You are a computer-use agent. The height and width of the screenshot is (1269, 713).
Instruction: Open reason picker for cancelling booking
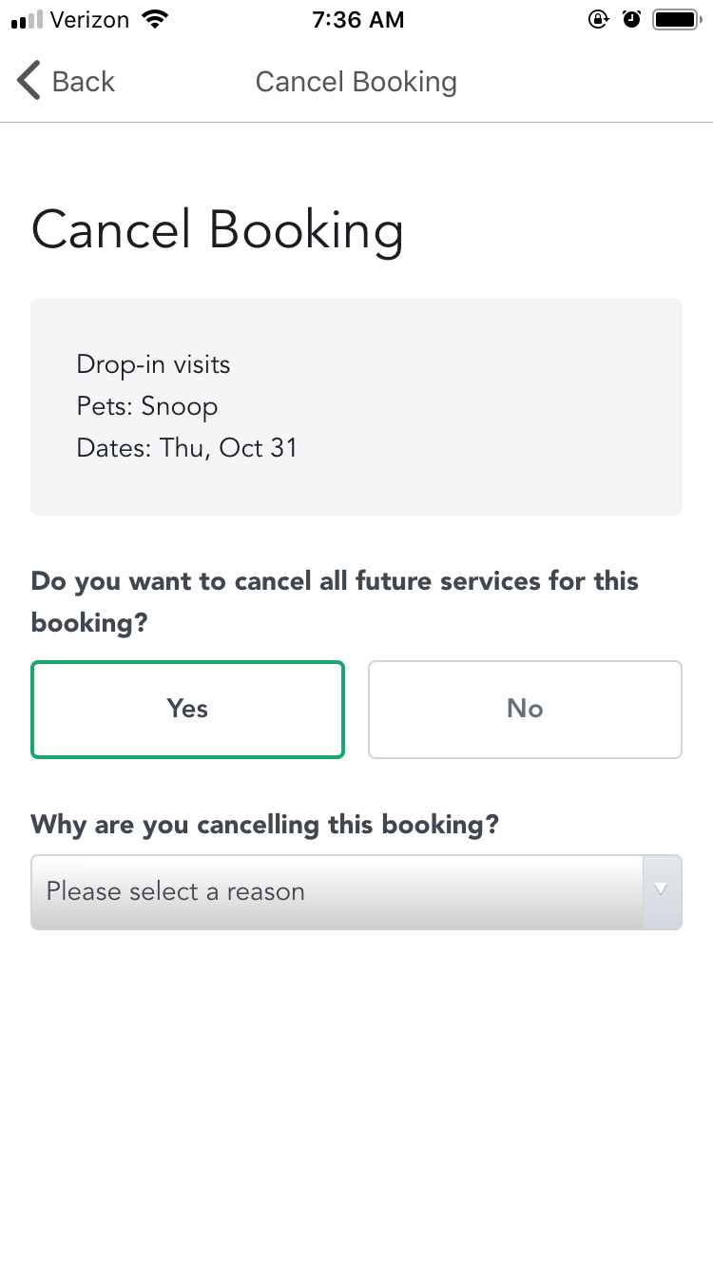point(356,891)
